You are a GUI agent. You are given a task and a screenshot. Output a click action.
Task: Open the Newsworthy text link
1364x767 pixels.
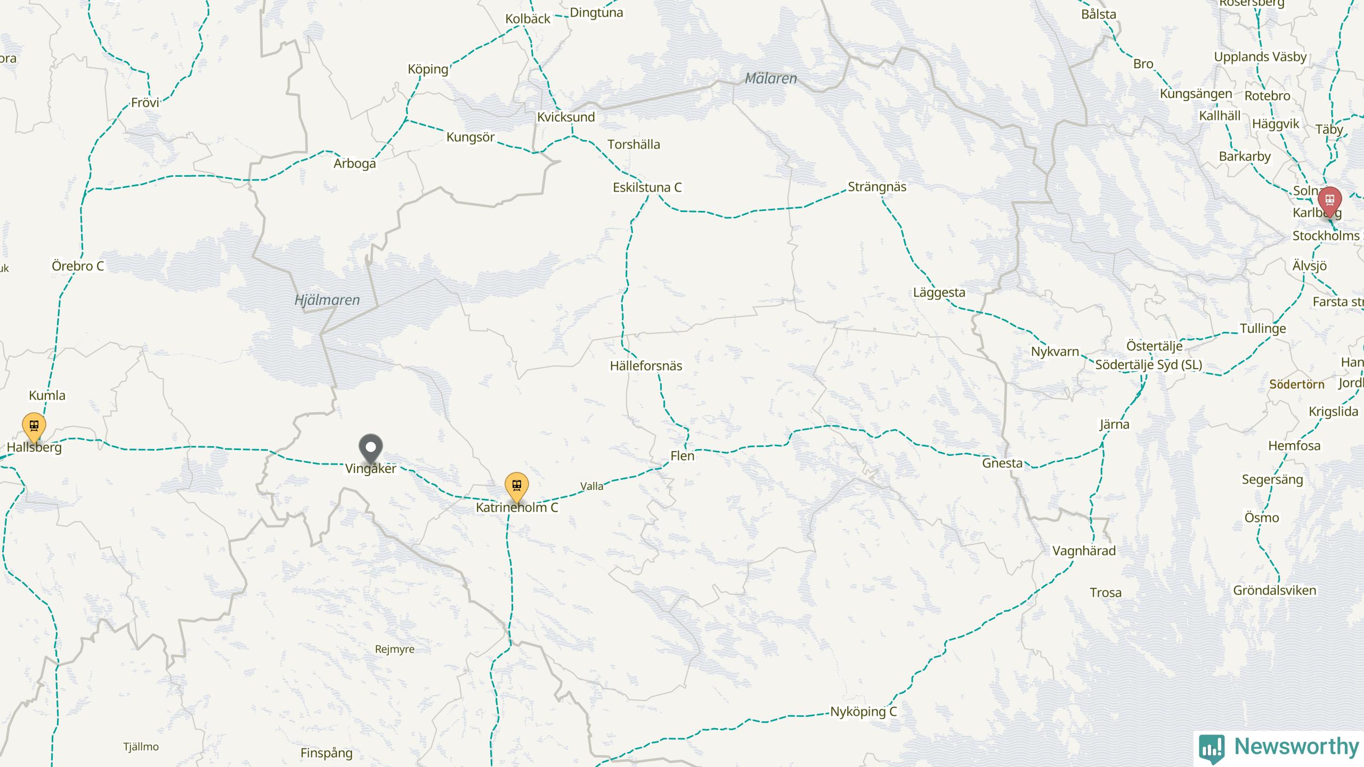[1296, 746]
